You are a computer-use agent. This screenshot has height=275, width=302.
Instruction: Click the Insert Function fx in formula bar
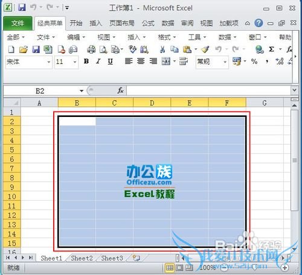point(120,90)
